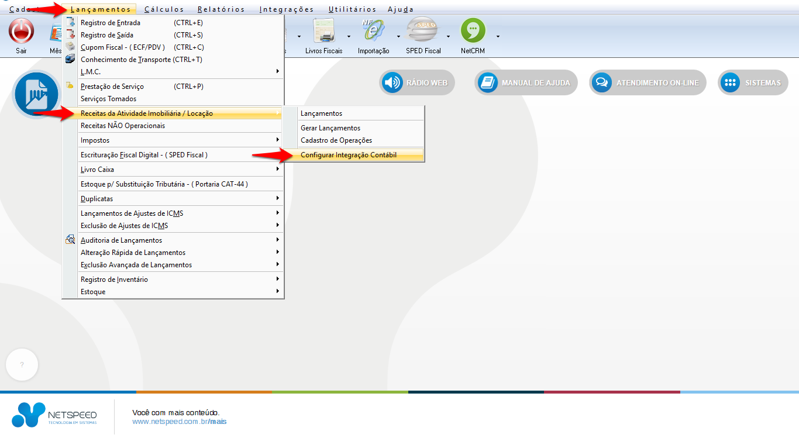
Task: Start Atendimento On-Line chat button
Action: click(x=648, y=82)
